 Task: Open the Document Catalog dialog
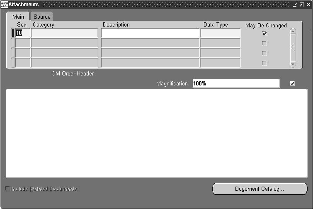[260, 189]
